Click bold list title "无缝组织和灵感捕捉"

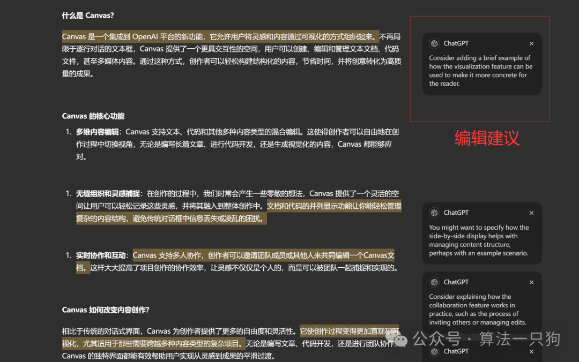click(x=108, y=194)
